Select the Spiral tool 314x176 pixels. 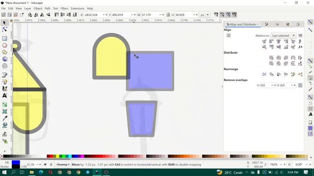[x=4, y=66]
